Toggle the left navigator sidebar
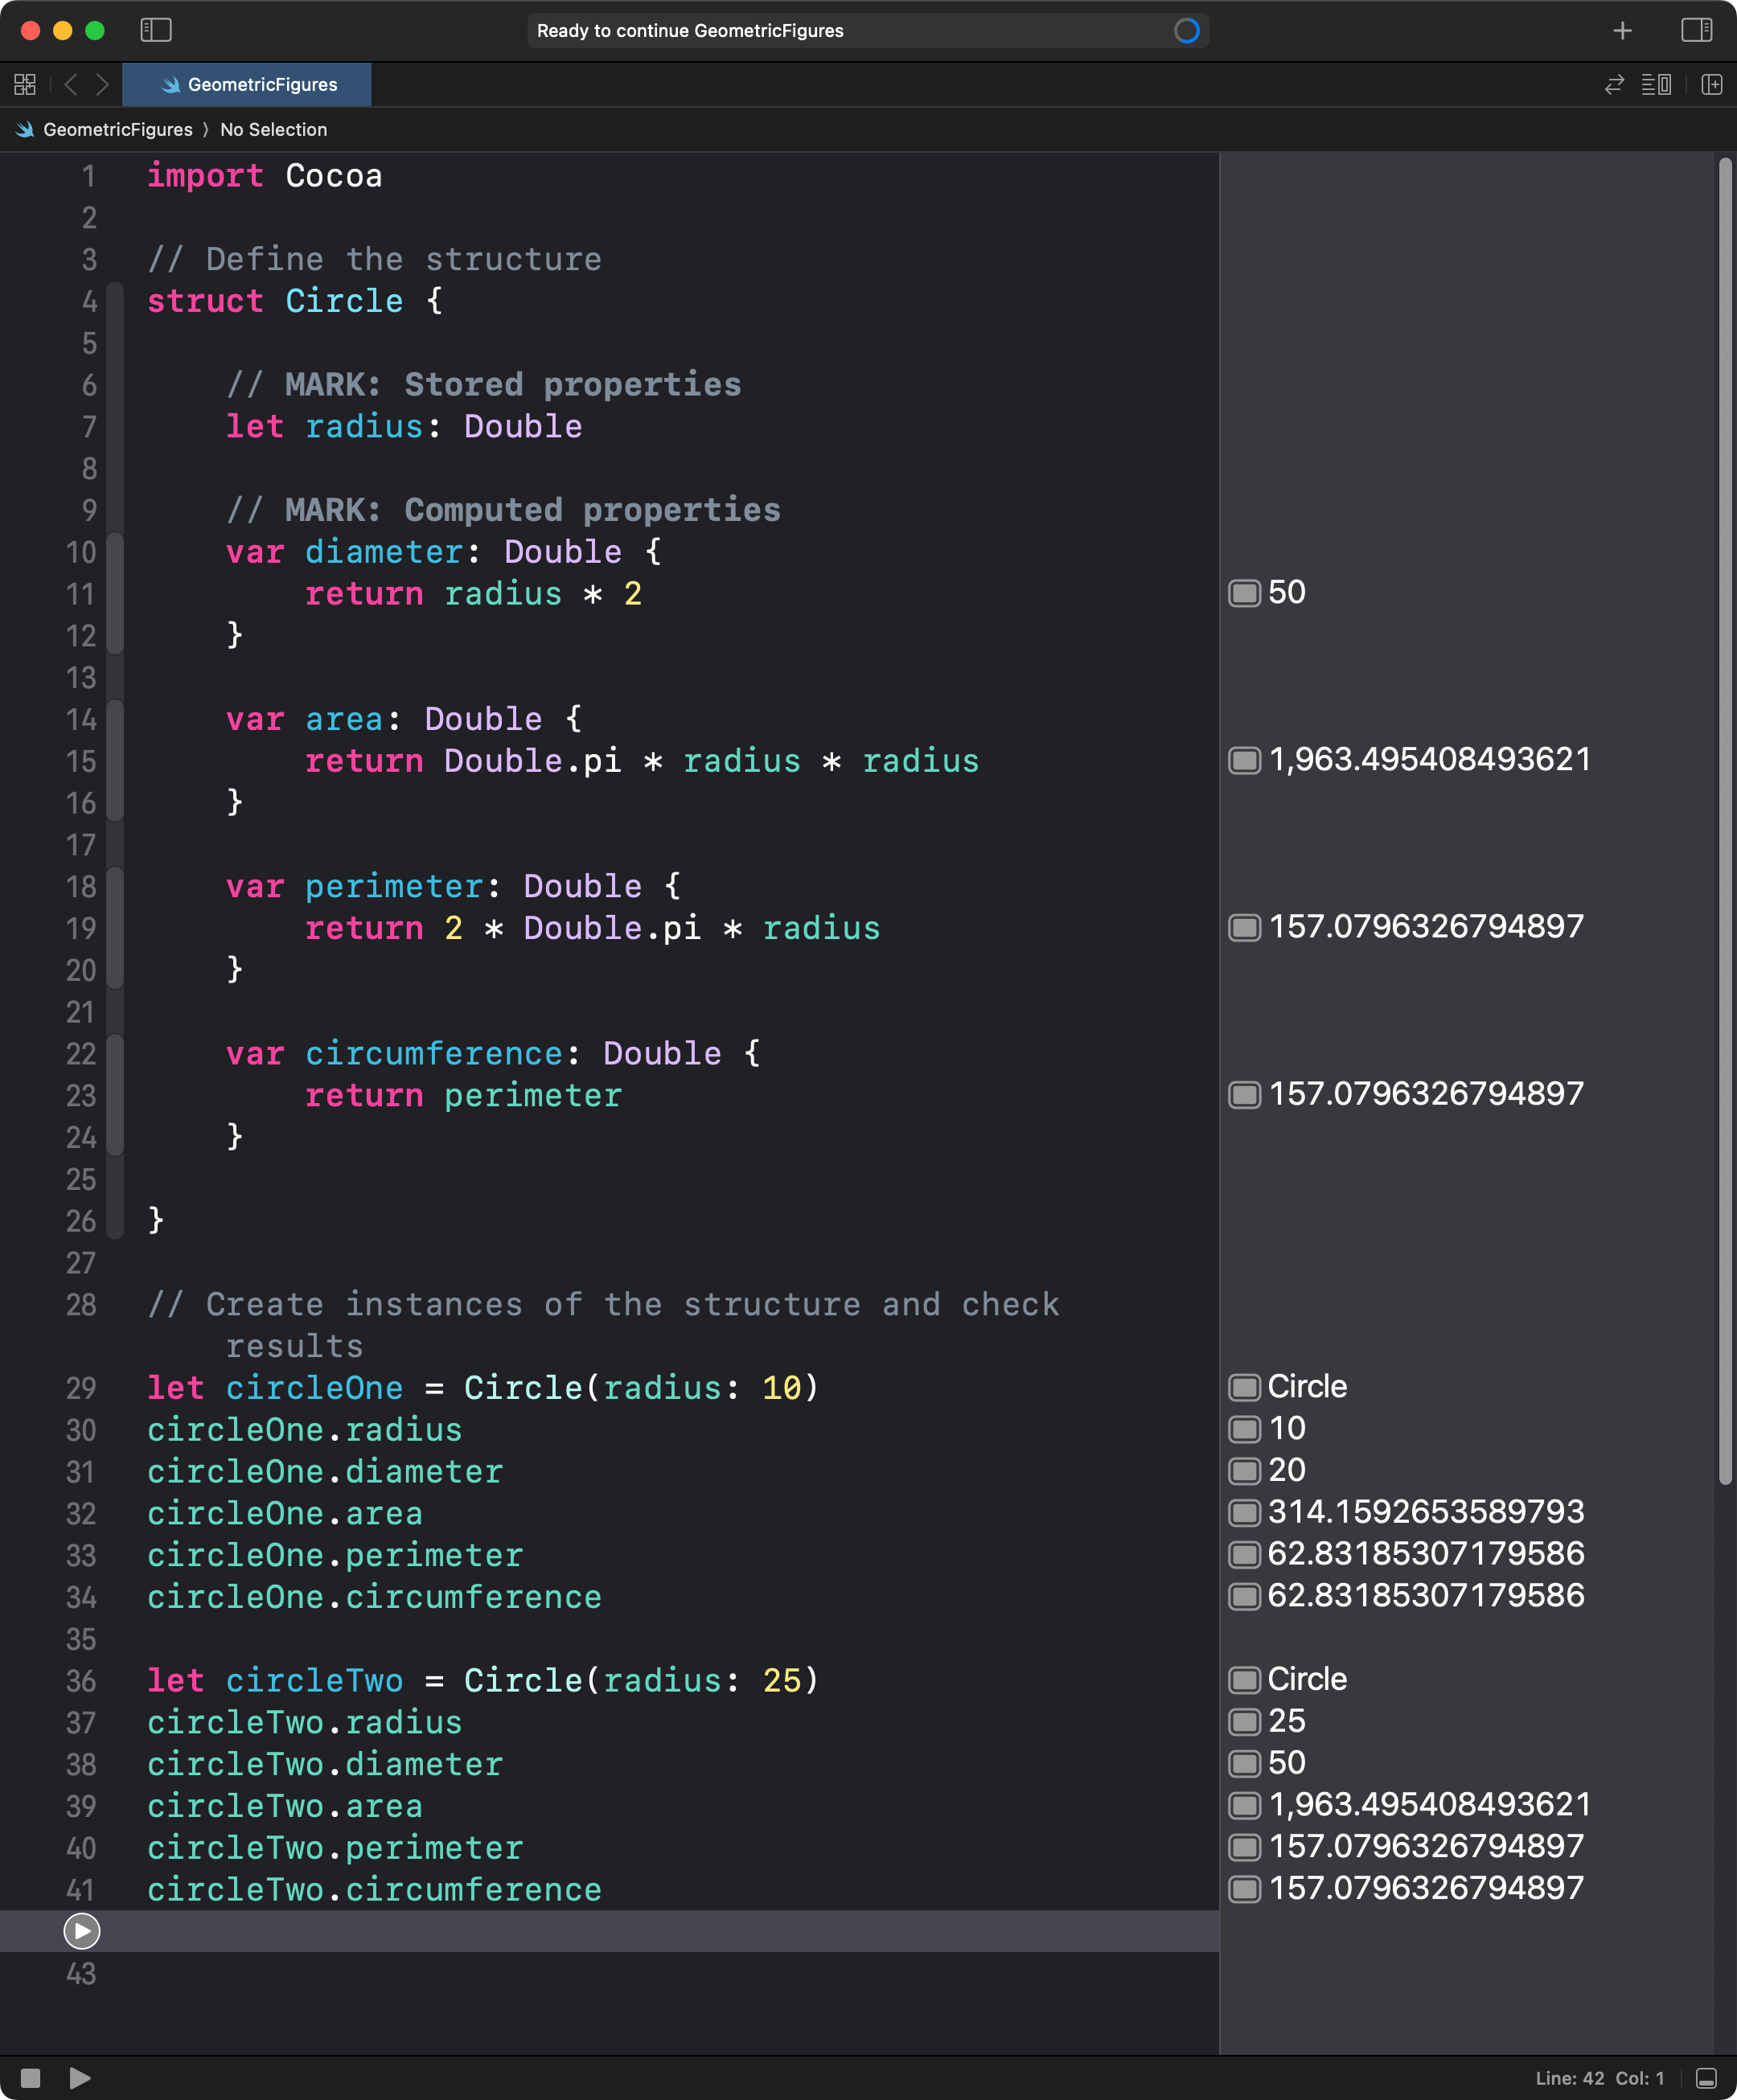Viewport: 1737px width, 2100px height. pyautogui.click(x=156, y=30)
